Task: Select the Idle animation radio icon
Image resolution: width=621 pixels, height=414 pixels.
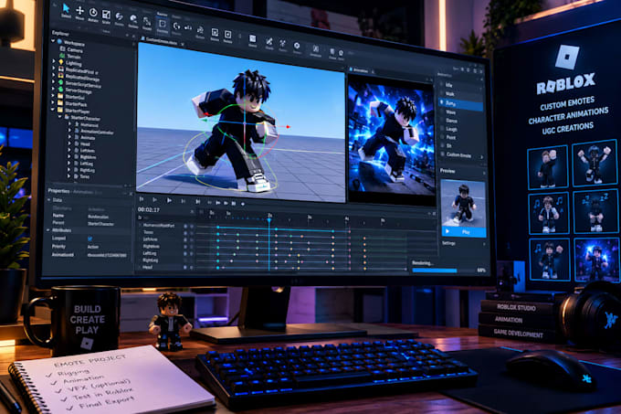Action: click(x=442, y=84)
